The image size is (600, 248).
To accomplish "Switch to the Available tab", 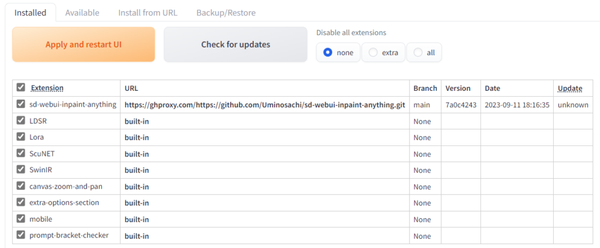I will (82, 12).
